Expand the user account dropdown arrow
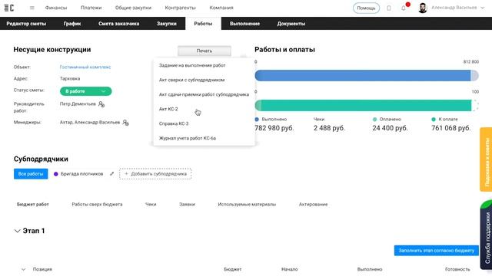Viewport: 492px width, 276px height. (483, 8)
